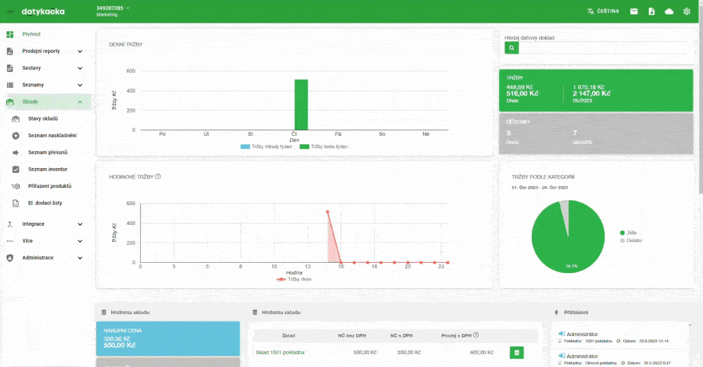Viewport: 703px width, 367px height.
Task: Toggle Tržby minulý týden legend series
Action: (266, 147)
